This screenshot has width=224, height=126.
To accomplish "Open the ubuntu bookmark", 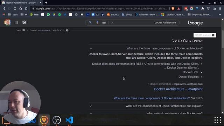I will tap(113, 15).
